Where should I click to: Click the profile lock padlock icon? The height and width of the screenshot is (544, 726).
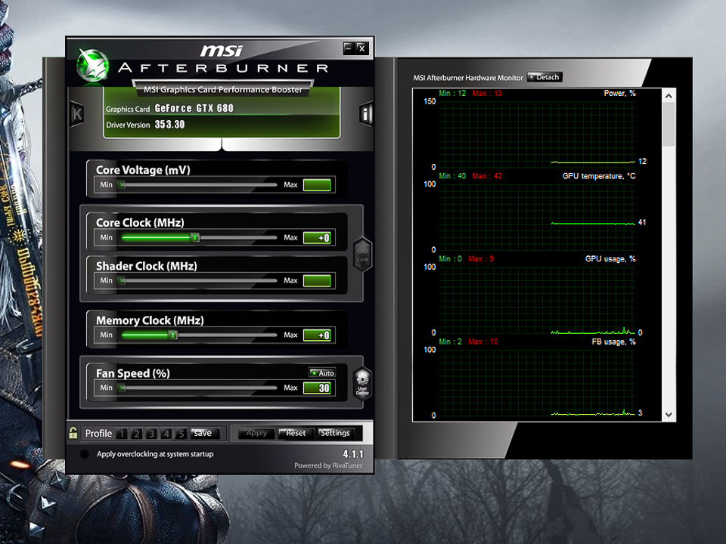73,433
